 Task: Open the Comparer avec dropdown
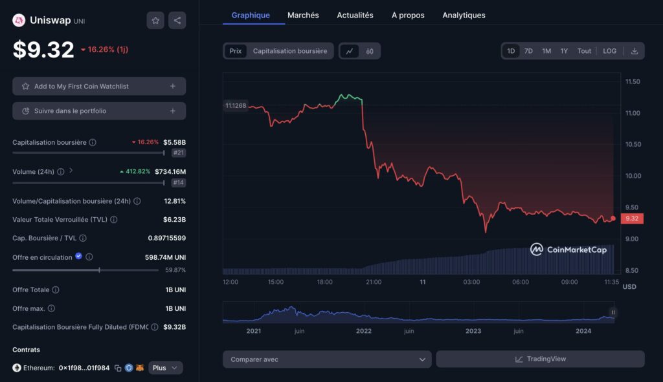pyautogui.click(x=327, y=359)
